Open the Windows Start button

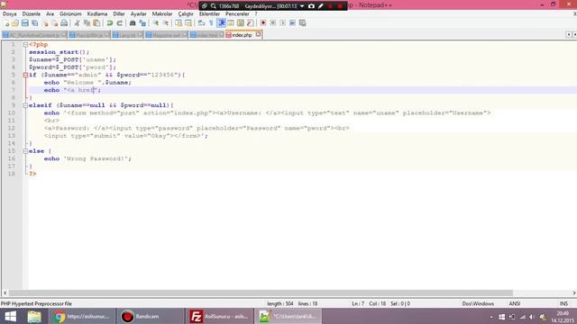click(x=10, y=316)
